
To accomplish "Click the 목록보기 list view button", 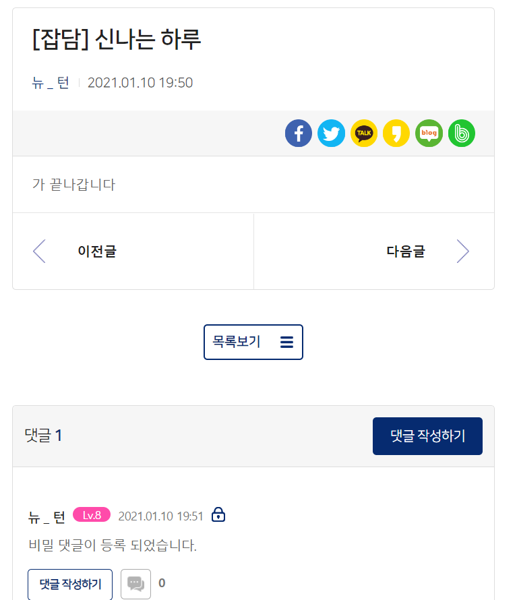I will coord(253,342).
